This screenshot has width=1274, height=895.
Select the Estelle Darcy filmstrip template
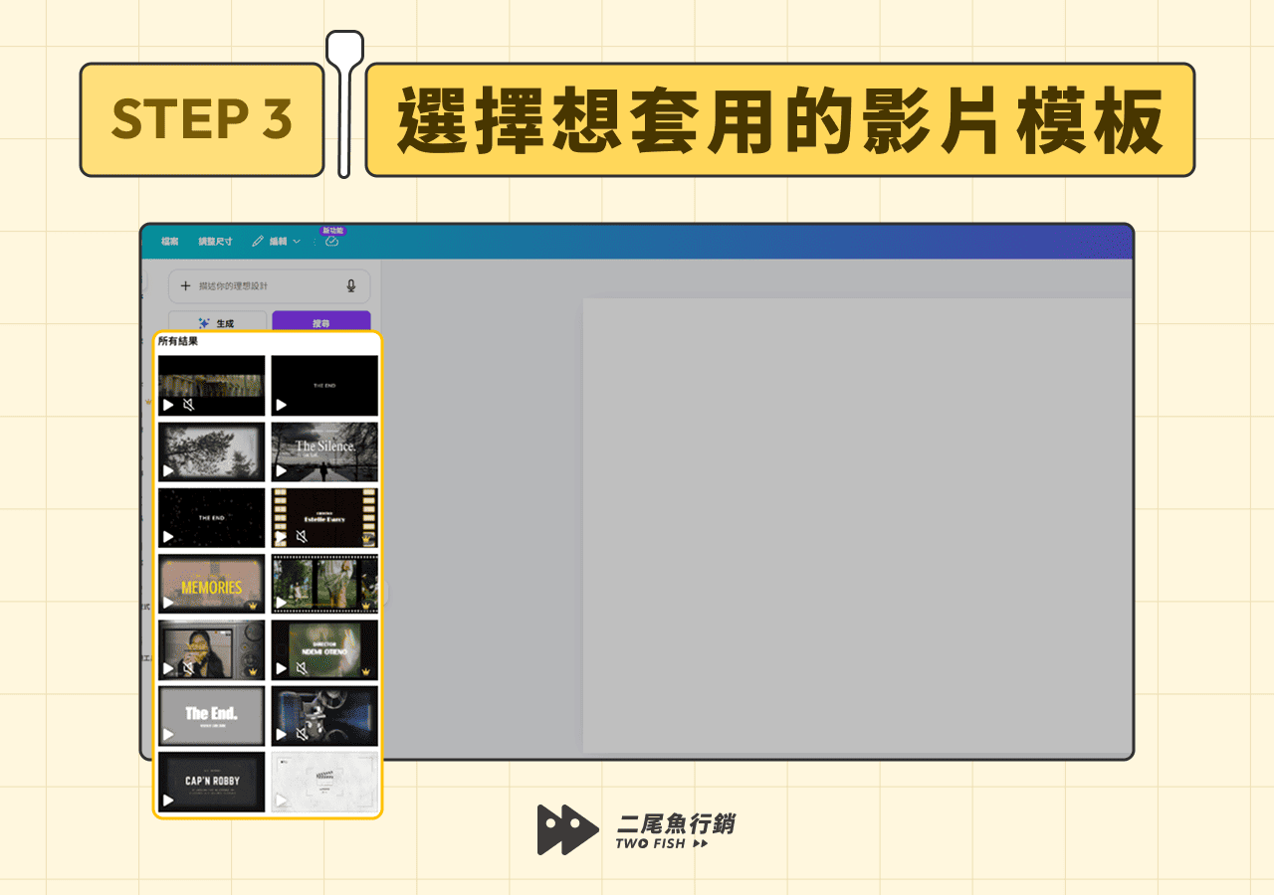pyautogui.click(x=324, y=517)
